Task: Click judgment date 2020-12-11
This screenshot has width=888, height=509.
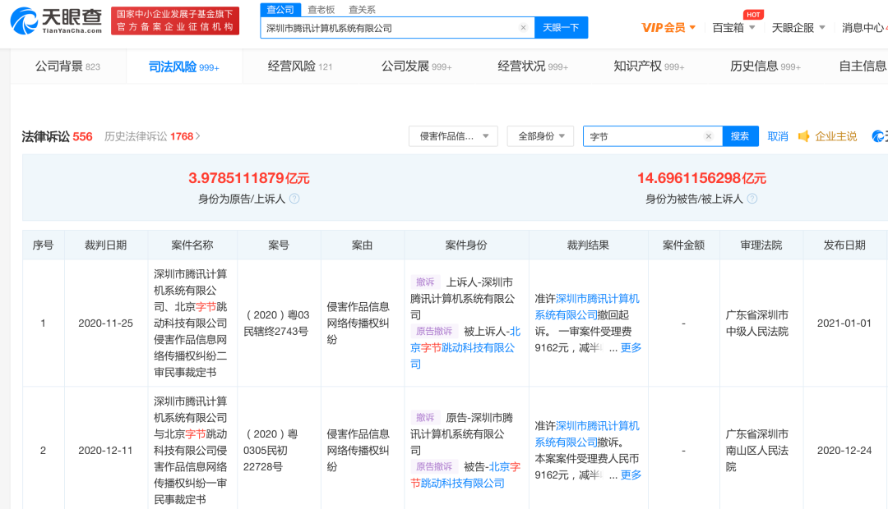Action: coord(105,450)
